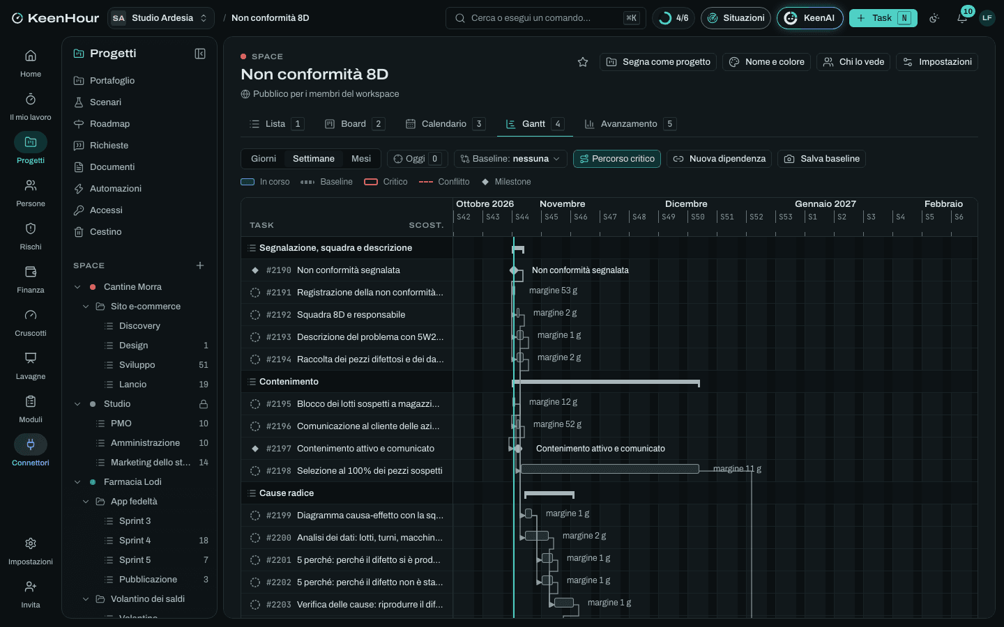Click Contenimento summary bar in Gantt
Screen dimensions: 1004x627
605,382
